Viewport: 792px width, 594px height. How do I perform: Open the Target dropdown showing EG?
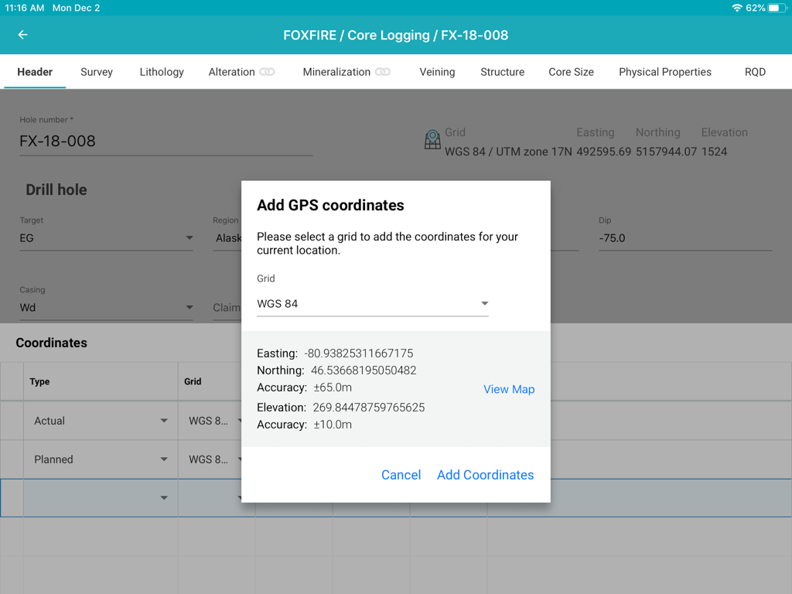(189, 238)
